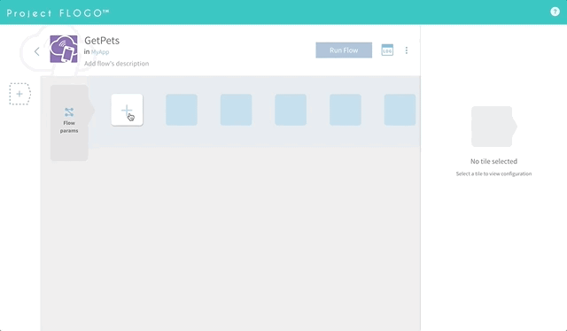Screen dimensions: 567x331
Task: Open the help question mark icon
Action: (555, 12)
